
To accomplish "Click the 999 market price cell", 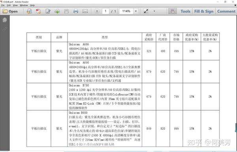I will pos(176,128).
